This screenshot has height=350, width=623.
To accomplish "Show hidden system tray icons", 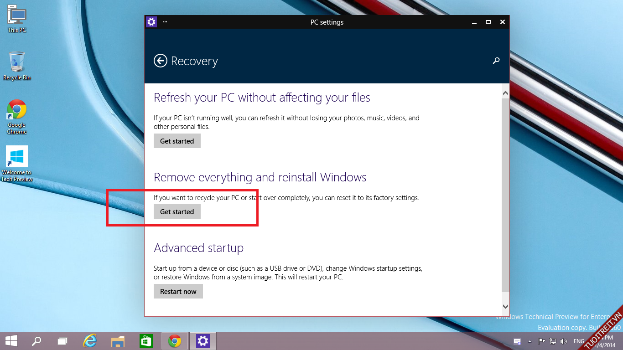I will pos(530,341).
